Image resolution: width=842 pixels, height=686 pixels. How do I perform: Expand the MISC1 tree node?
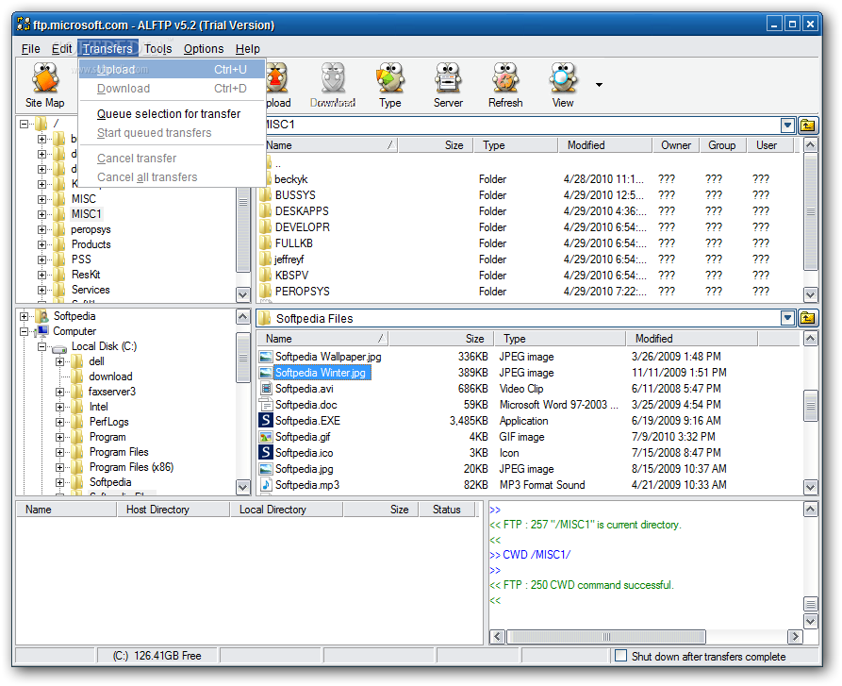coord(41,214)
